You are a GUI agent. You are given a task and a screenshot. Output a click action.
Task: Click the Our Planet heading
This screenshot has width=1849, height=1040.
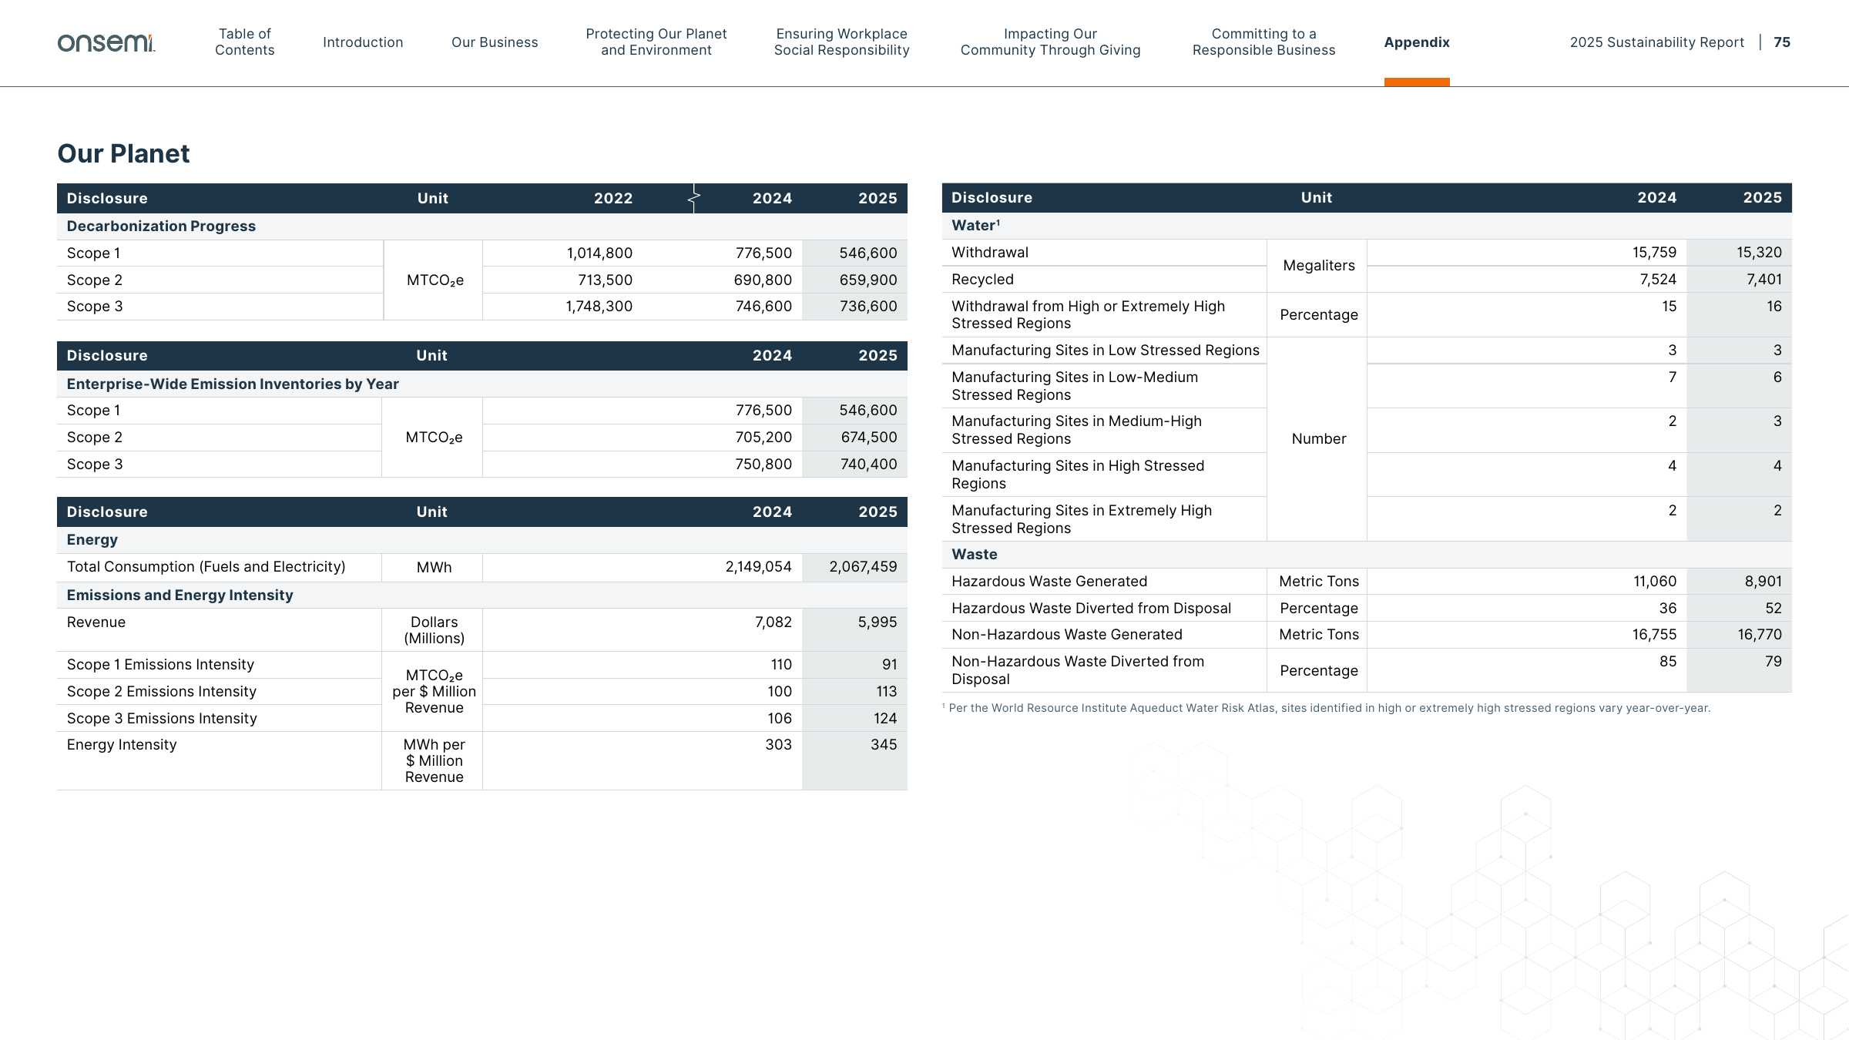click(123, 153)
